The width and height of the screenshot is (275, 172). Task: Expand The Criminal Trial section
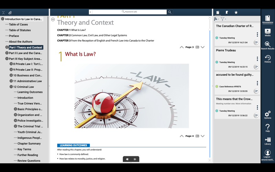pyautogui.click(x=15, y=126)
